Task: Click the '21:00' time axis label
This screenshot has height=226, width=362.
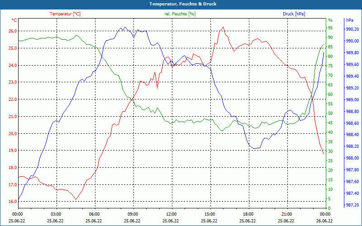Action: click(286, 214)
